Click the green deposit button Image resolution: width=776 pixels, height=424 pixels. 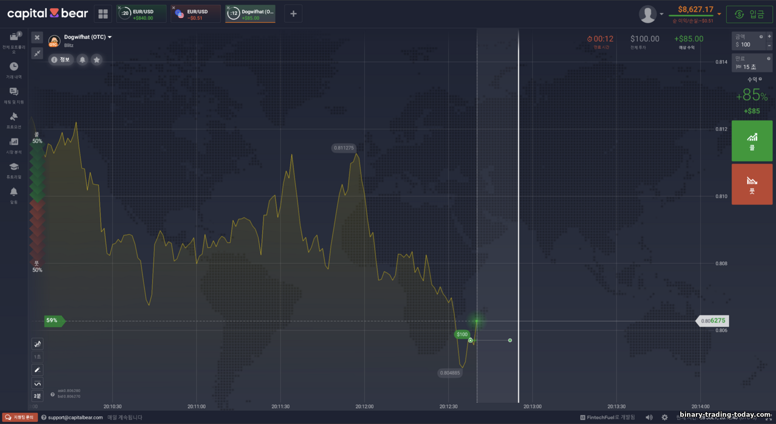point(749,14)
